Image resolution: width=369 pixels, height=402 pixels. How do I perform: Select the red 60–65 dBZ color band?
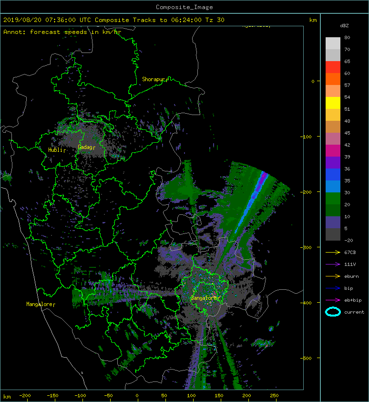coord(333,67)
